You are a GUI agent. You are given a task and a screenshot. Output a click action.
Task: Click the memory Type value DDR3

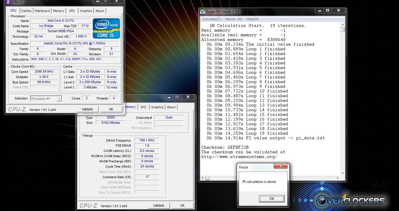111,117
